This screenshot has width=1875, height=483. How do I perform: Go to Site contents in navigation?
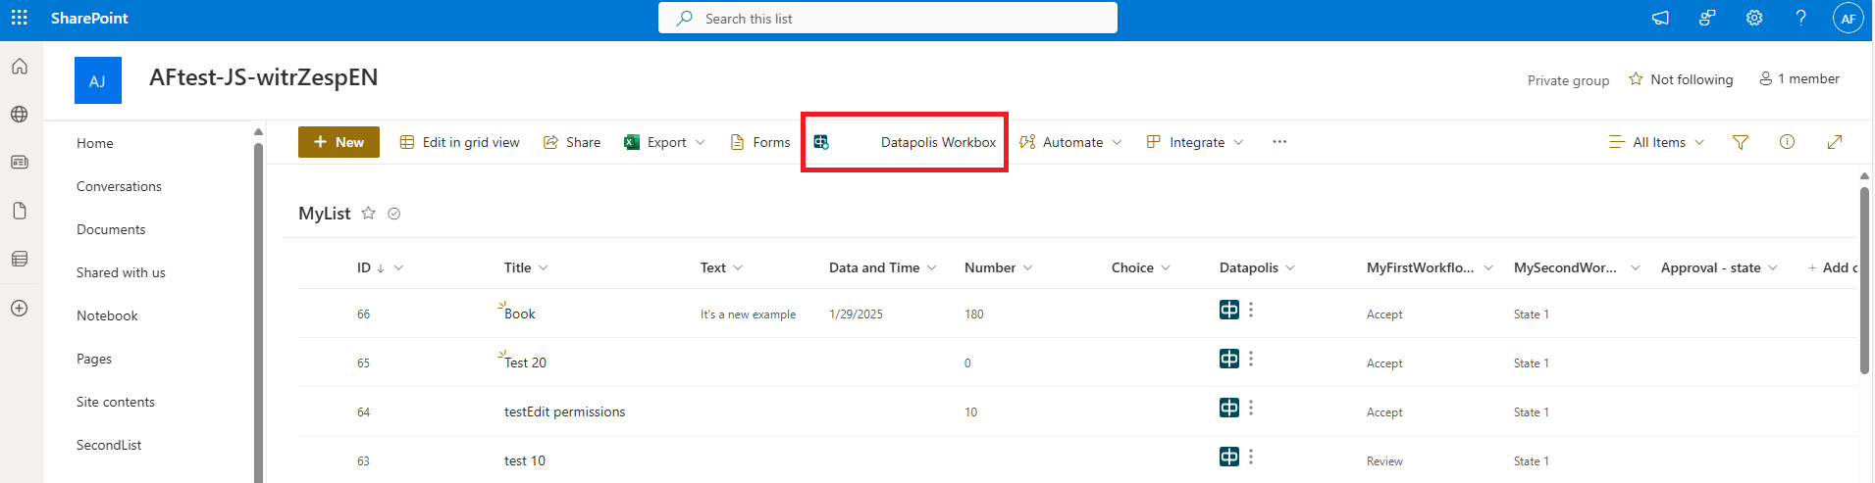116,402
